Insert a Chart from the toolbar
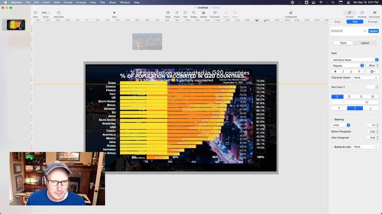Screen dimensions: 382x214 click(x=177, y=14)
